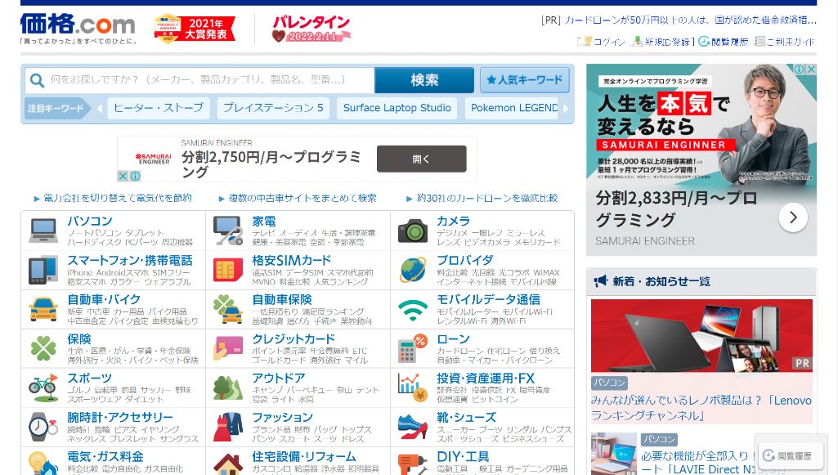Open the LAVIE Direct article thumbnail
The image size is (838, 475).
pos(613,454)
